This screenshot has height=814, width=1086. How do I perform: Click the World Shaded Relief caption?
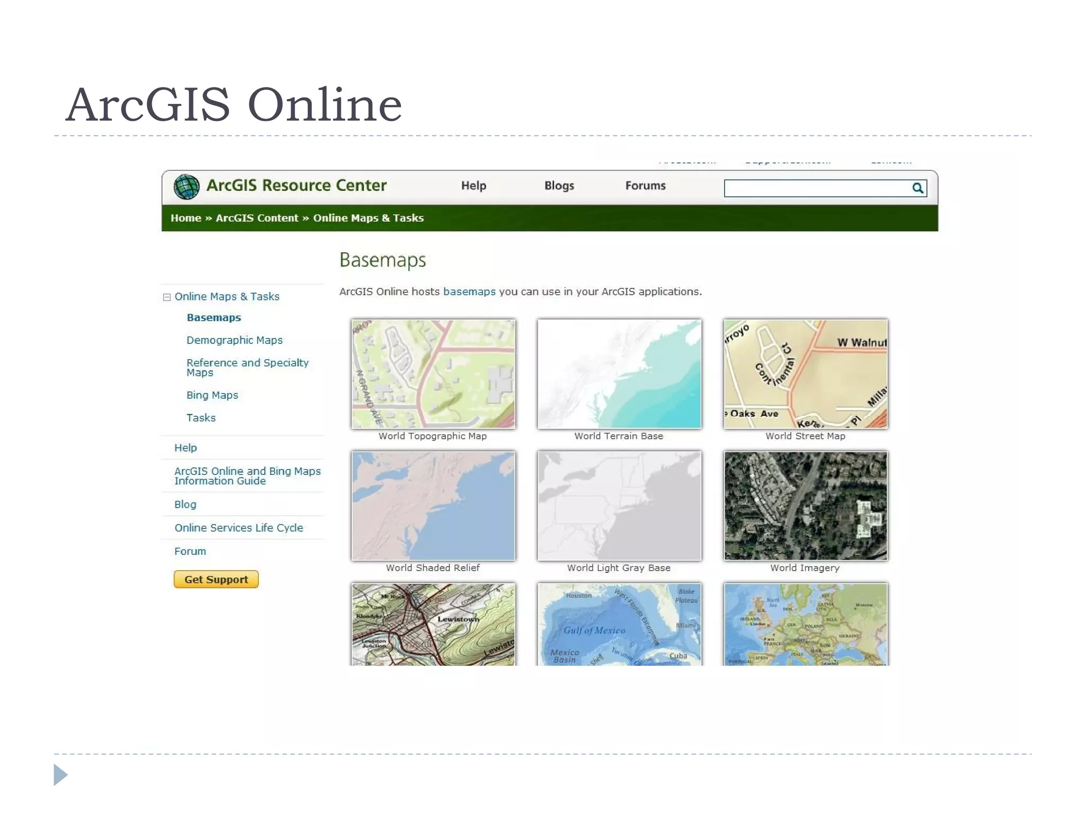click(x=433, y=568)
